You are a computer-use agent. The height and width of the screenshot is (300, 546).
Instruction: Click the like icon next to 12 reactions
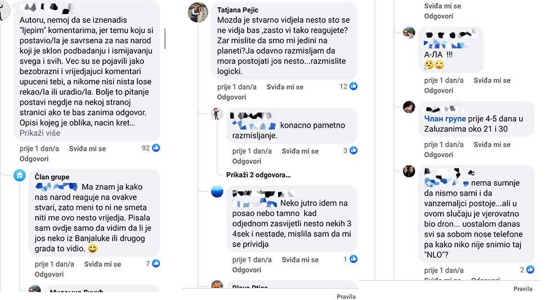[353, 86]
